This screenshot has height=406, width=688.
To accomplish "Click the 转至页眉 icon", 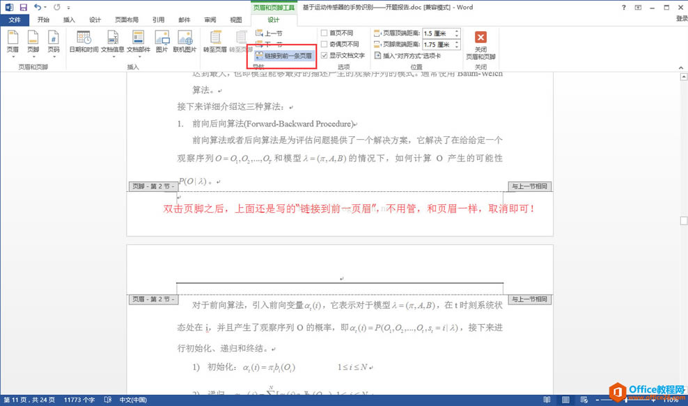I will (215, 38).
